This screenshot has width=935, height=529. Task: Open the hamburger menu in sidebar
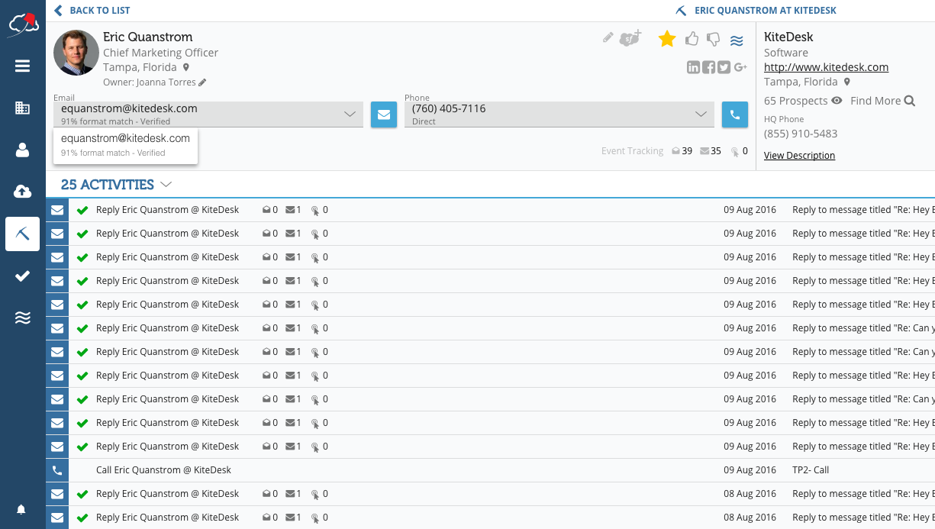click(x=22, y=66)
